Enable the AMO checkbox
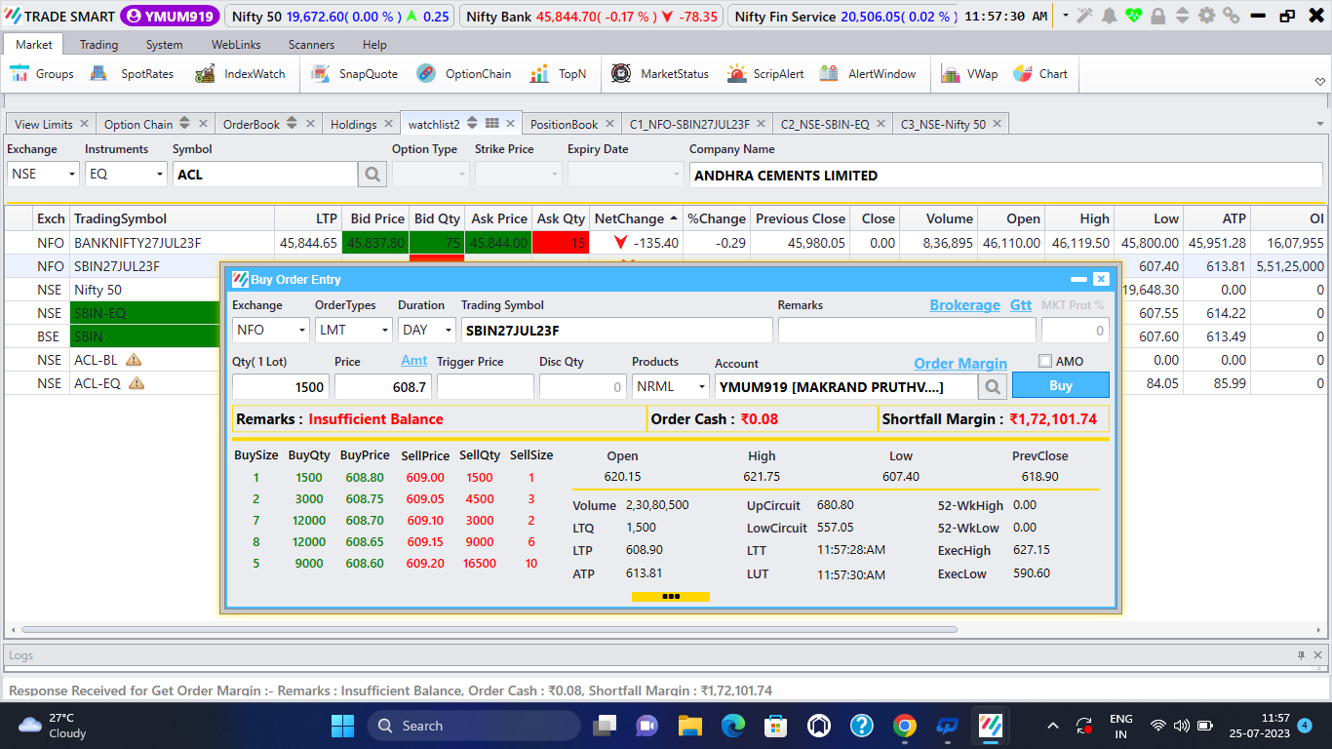 pyautogui.click(x=1045, y=362)
